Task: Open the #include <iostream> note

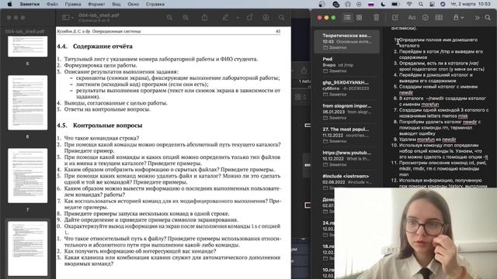Action: [x=347, y=182]
